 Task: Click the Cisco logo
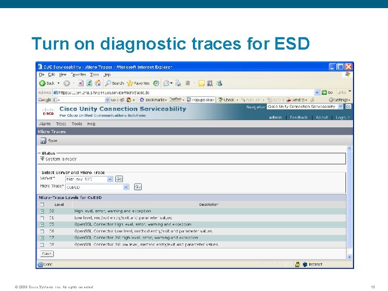click(48, 112)
